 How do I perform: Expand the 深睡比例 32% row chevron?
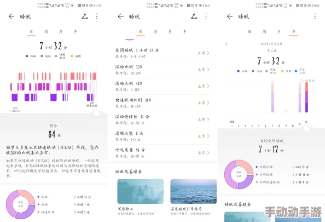tap(208, 70)
